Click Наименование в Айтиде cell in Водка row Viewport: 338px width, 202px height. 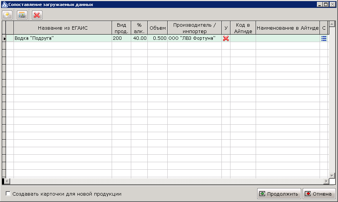click(x=288, y=38)
